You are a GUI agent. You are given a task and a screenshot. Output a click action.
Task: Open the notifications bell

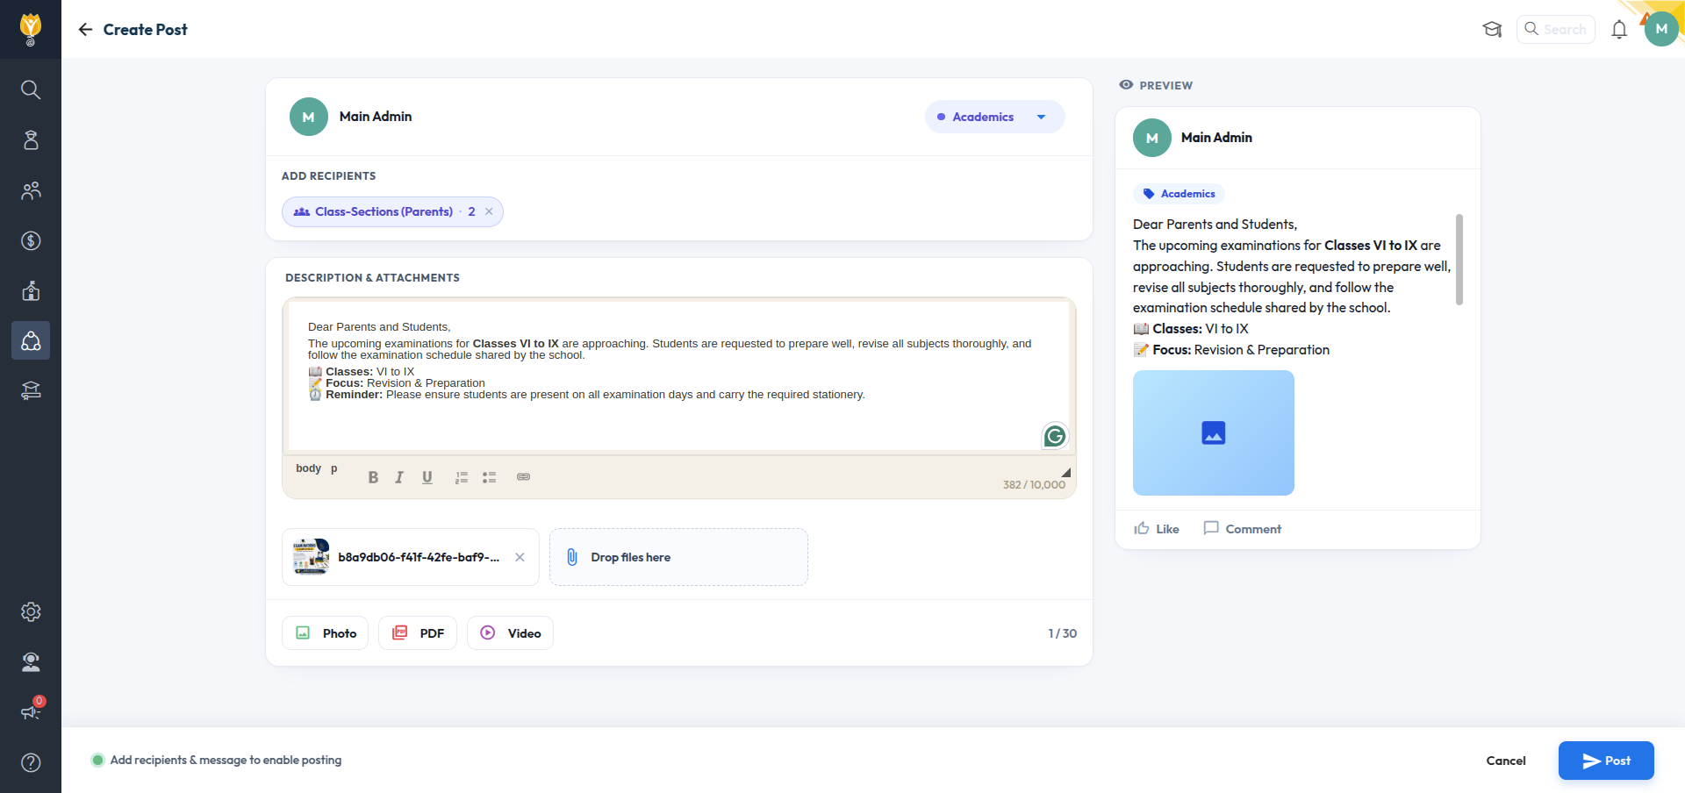coord(1619,29)
